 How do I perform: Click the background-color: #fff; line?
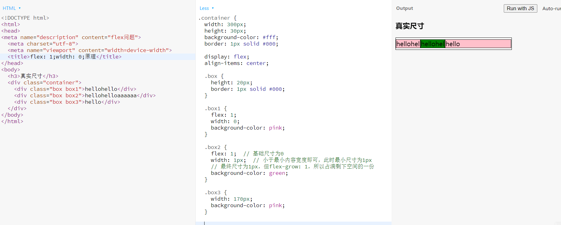coord(241,37)
